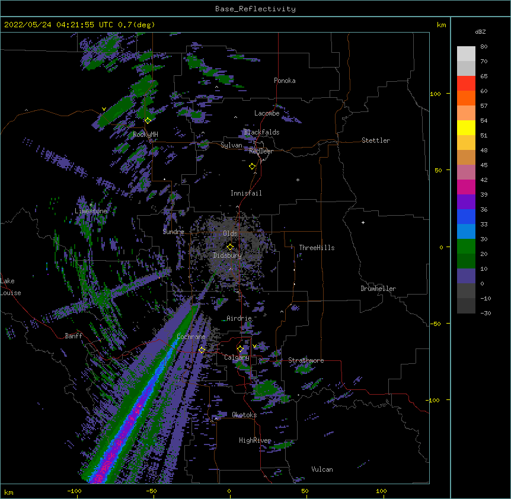Click the Innisfail city label
This screenshot has width=511, height=499.
pos(246,193)
